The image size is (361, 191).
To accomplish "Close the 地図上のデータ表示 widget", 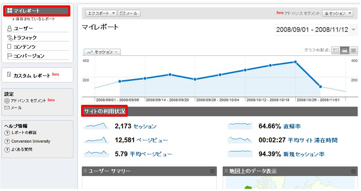I will coord(353,171).
